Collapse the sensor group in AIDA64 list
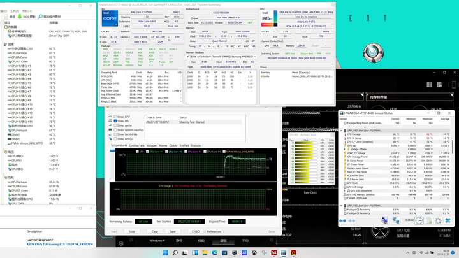459x258 pixels. click(x=6, y=27)
